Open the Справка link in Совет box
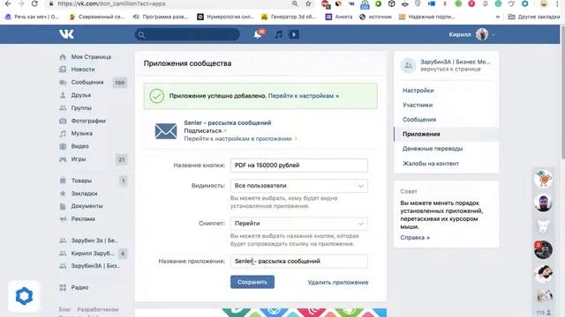 click(415, 238)
